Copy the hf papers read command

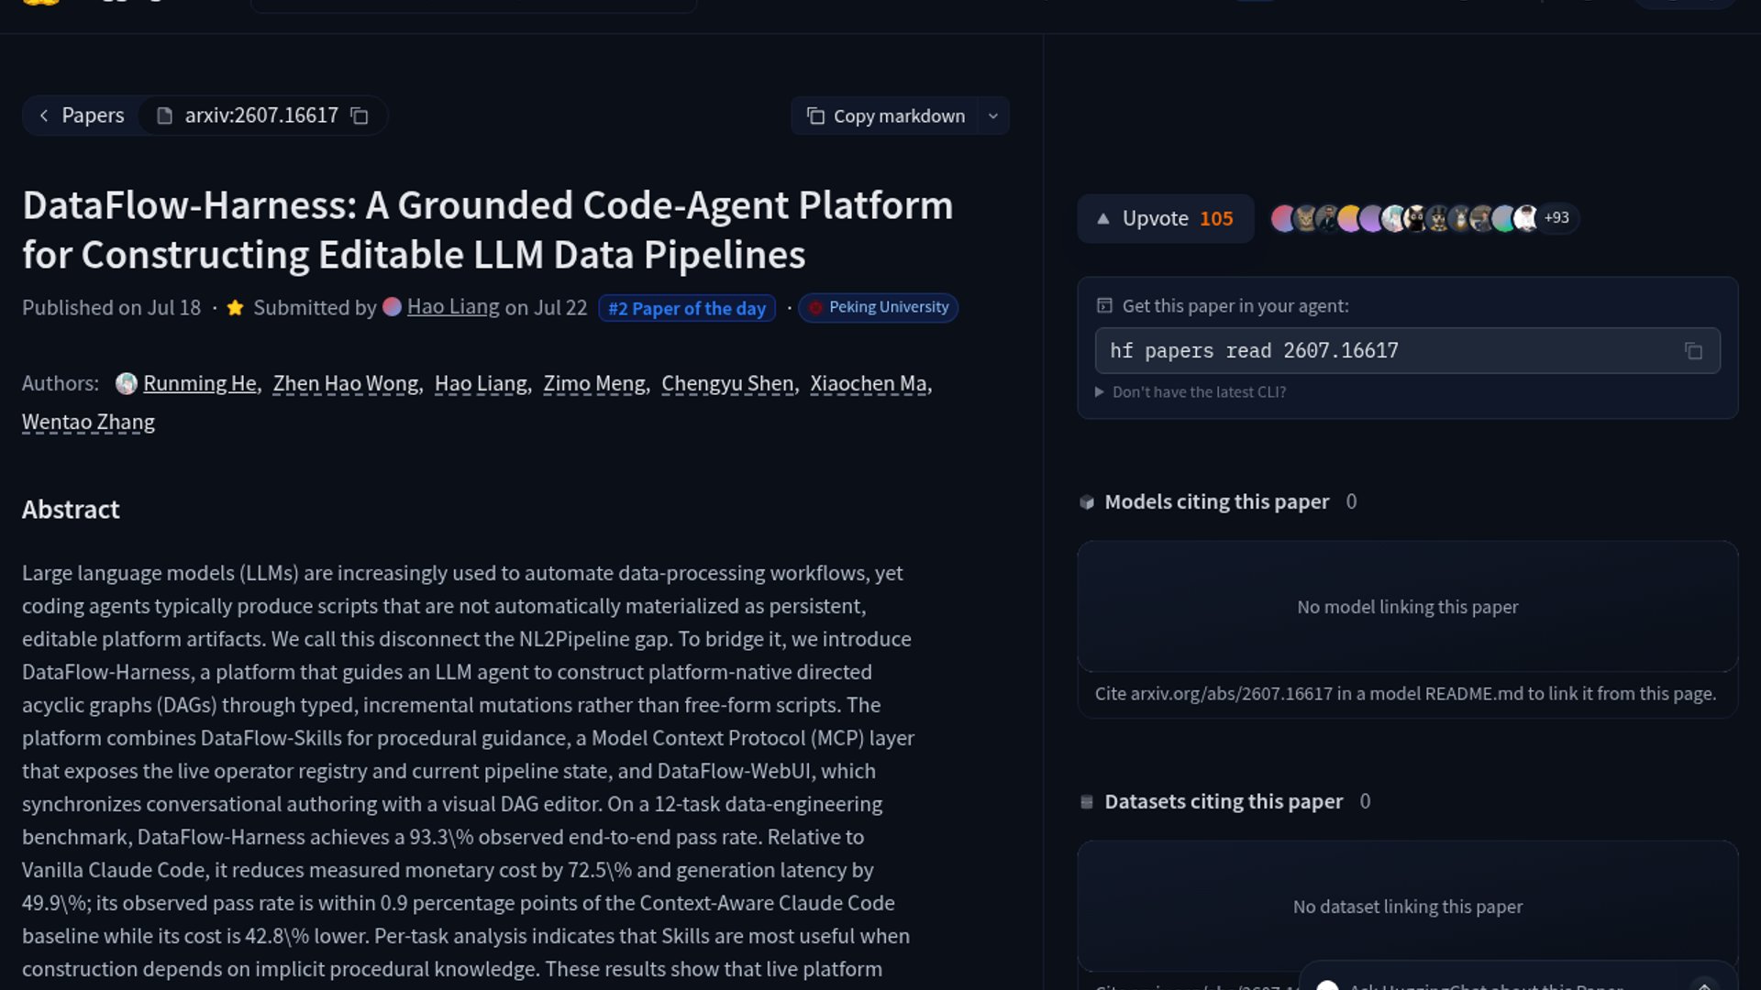coord(1693,351)
